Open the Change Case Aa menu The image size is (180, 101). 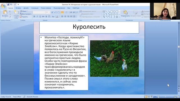click(x=53, y=17)
